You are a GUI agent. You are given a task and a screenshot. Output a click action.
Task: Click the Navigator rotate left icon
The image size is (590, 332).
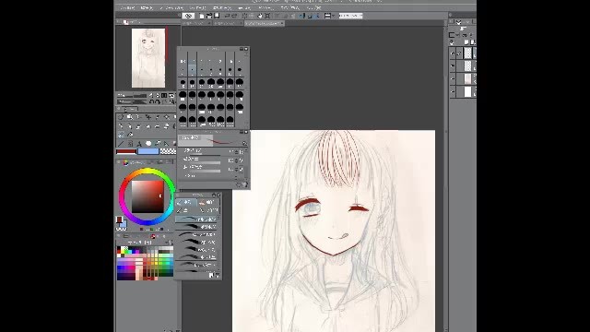click(x=151, y=101)
